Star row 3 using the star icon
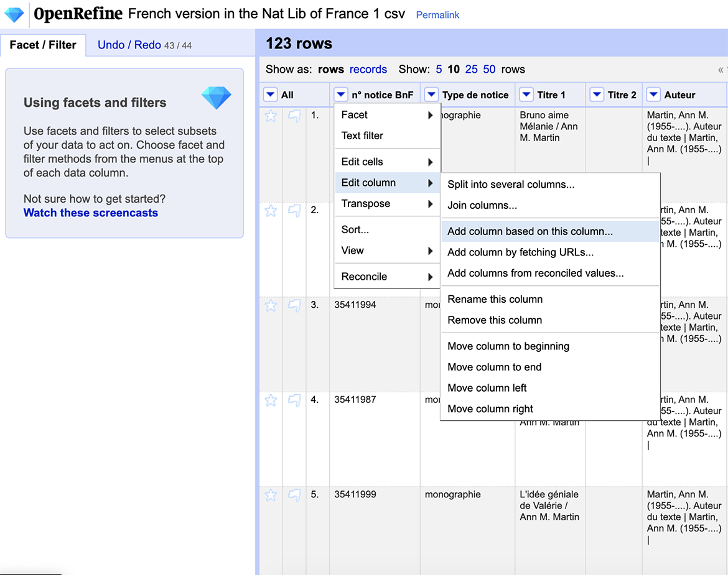The width and height of the screenshot is (728, 575). tap(271, 305)
